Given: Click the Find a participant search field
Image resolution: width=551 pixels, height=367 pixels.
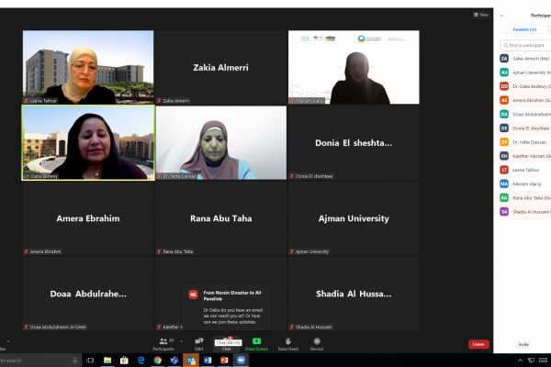Looking at the screenshot, I should pyautogui.click(x=527, y=45).
